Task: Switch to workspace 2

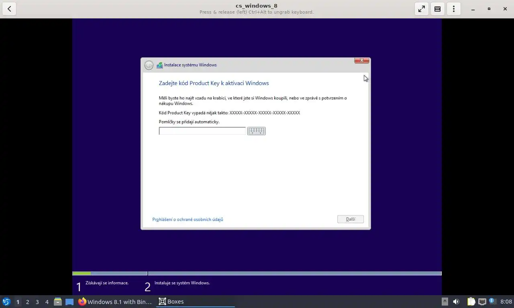Action: point(27,302)
